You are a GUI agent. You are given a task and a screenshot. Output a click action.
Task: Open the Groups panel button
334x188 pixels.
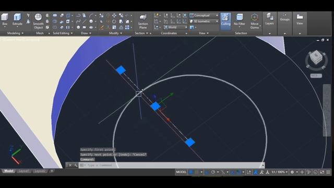pyautogui.click(x=284, y=17)
